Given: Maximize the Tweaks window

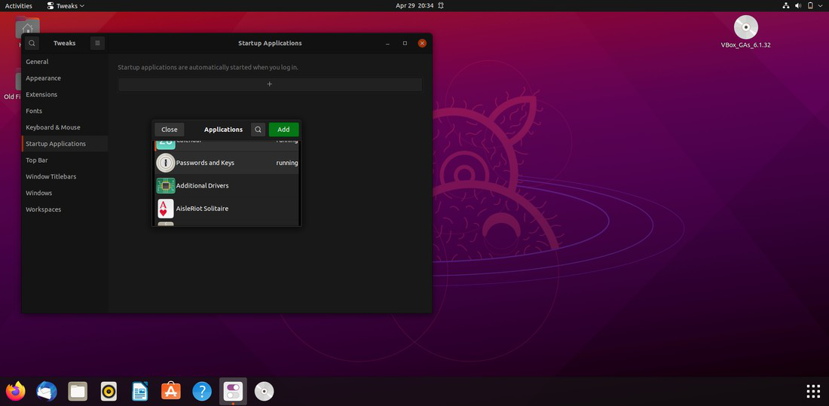Looking at the screenshot, I should pyautogui.click(x=405, y=44).
